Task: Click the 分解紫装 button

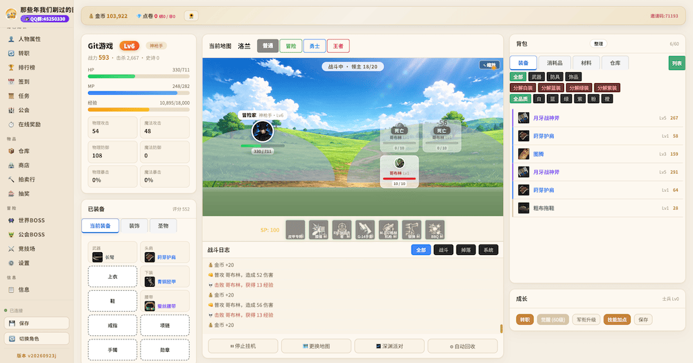Action: pos(607,88)
